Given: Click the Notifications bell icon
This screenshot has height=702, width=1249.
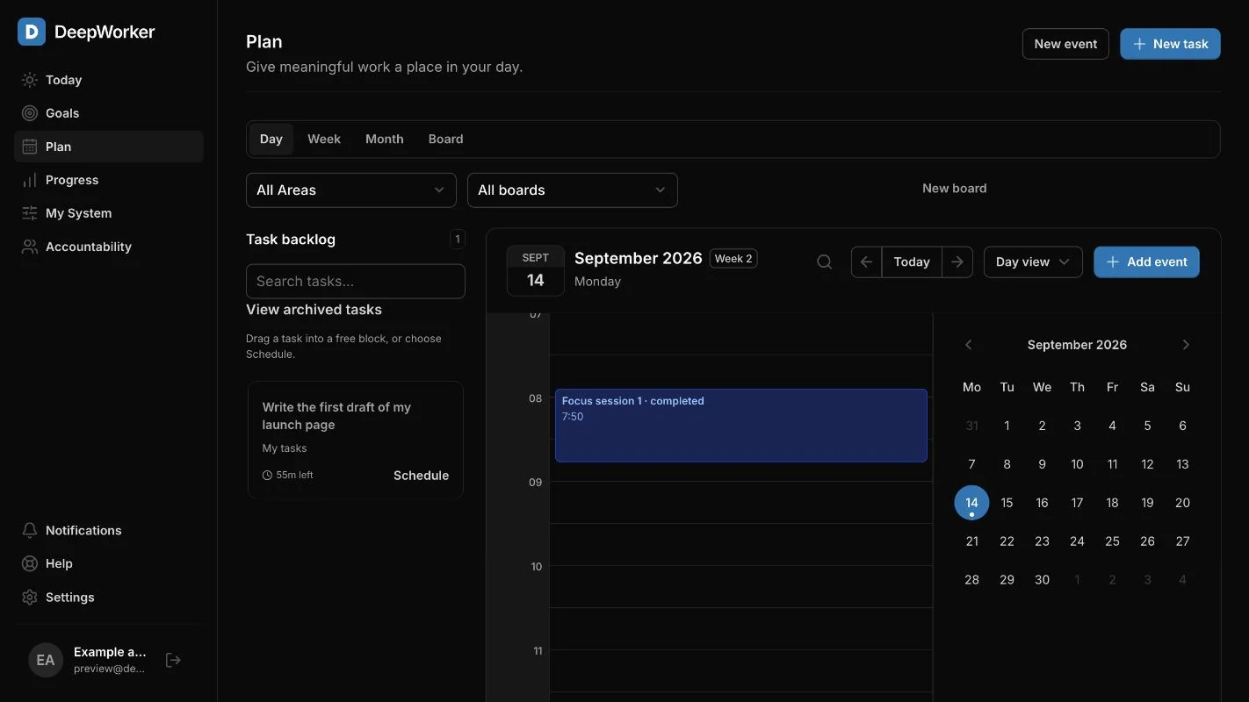Looking at the screenshot, I should click(x=30, y=530).
